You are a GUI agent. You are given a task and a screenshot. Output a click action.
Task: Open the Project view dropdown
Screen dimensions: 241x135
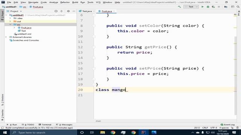pyautogui.click(x=21, y=11)
